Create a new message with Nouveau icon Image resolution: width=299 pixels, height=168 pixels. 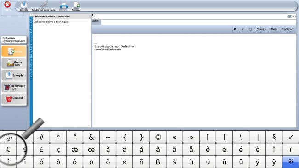[76, 6]
